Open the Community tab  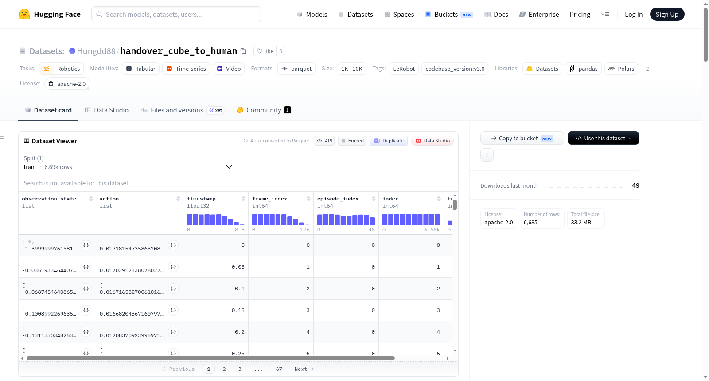264,110
